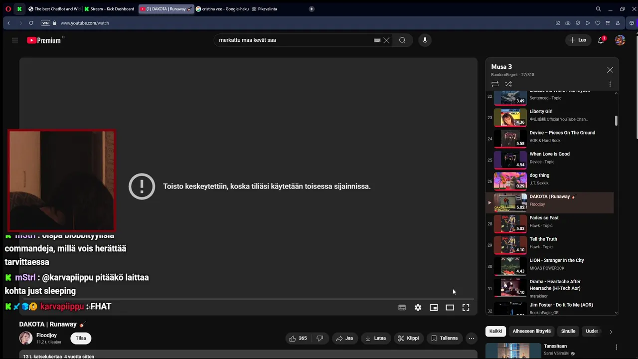Open the Opera account profile icon
Screen dimensions: 638x359
point(618,23)
